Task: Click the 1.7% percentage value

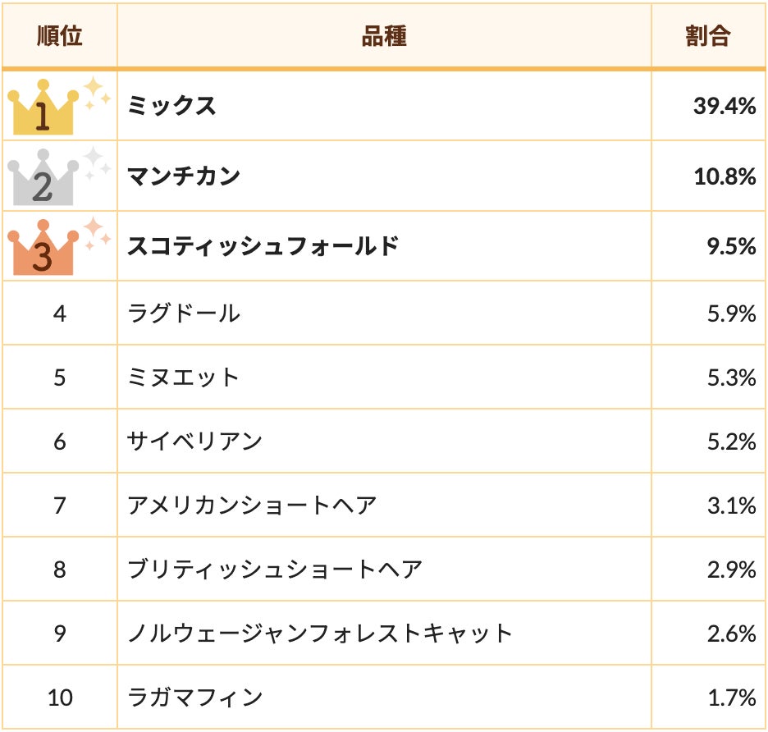Action: click(x=731, y=698)
